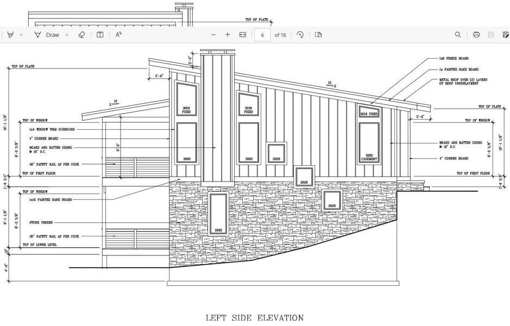Open the document search
Viewport: 510px width, 326px height.
click(457, 34)
